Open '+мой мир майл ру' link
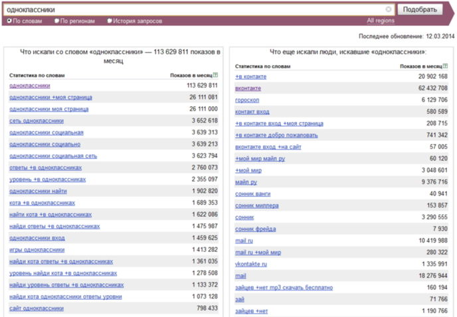This screenshot has width=457, height=317. coord(260,158)
